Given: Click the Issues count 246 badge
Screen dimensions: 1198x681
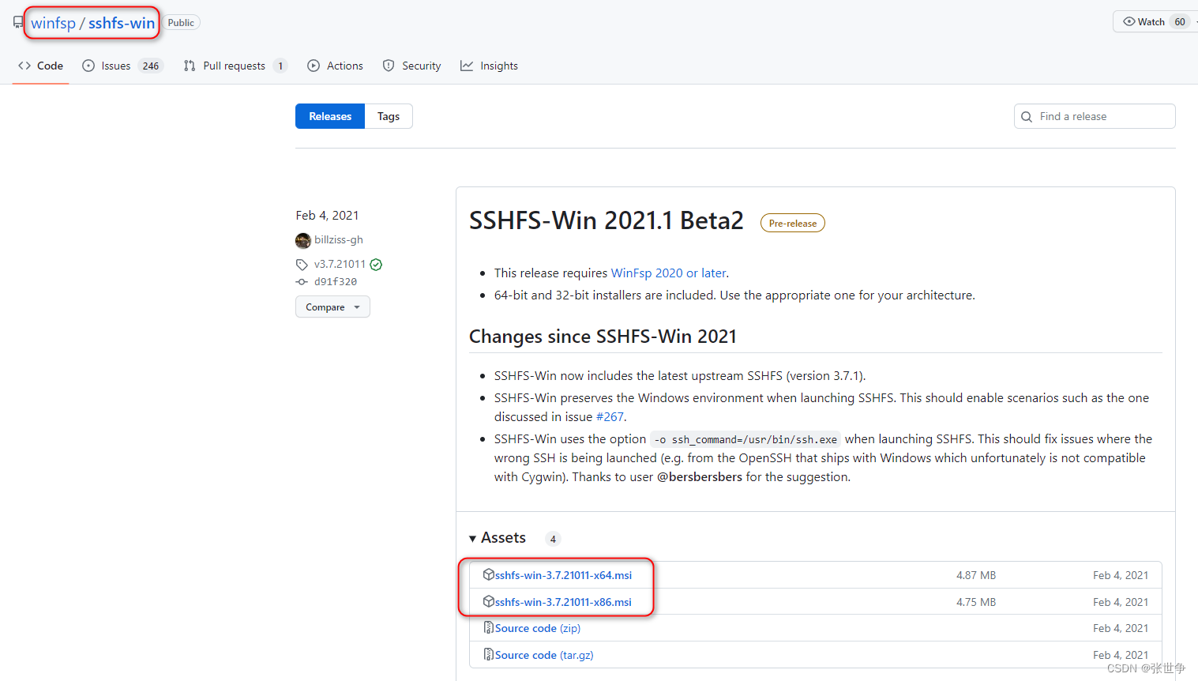Looking at the screenshot, I should 151,66.
